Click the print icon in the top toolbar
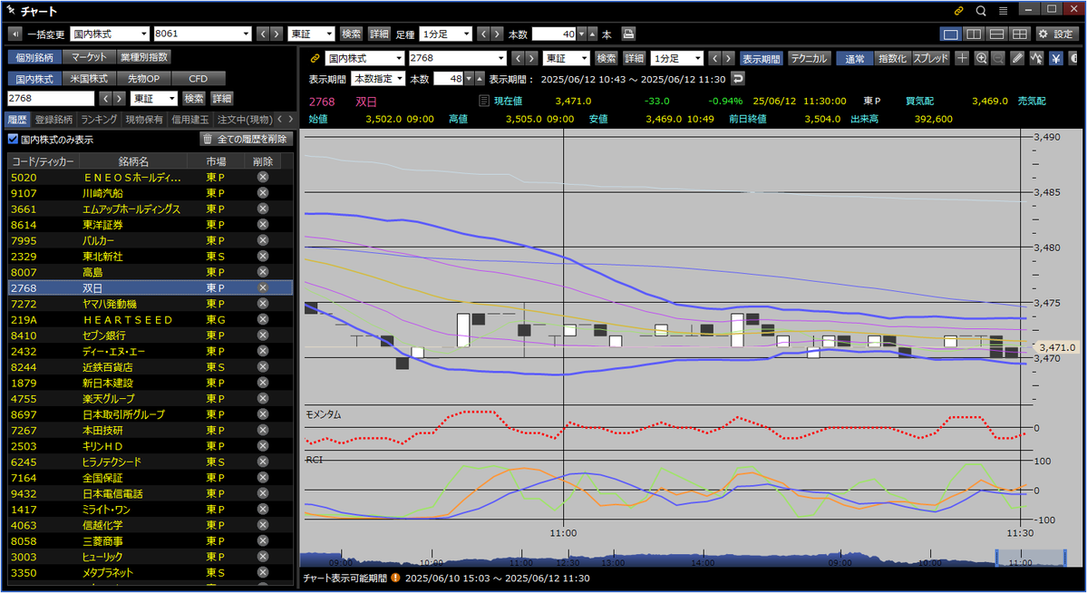The width and height of the screenshot is (1087, 593). pyautogui.click(x=628, y=34)
